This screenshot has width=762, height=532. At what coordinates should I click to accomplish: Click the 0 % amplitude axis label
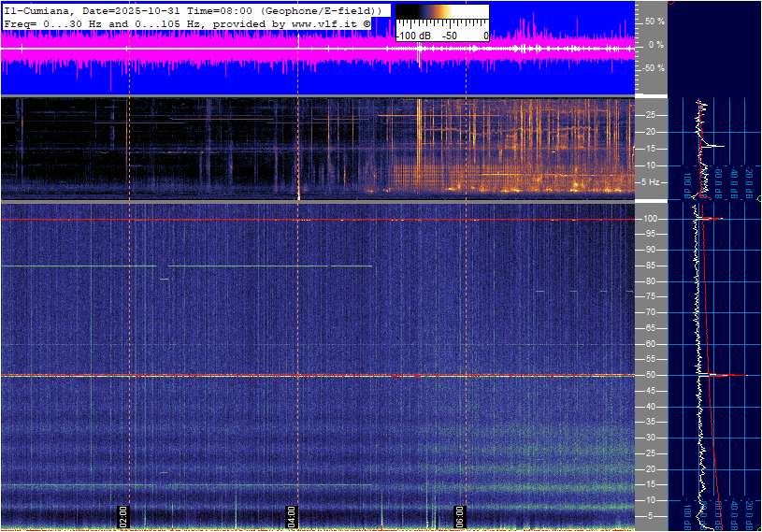[656, 44]
